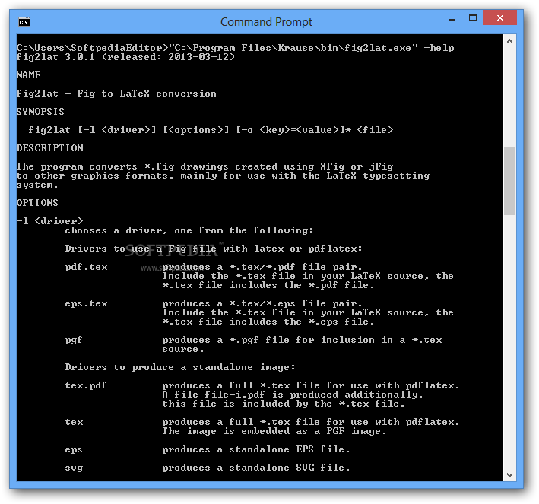Click 'produces a *.tex/*.pdf file pair.' line
This screenshot has width=539, height=504.
(262, 267)
